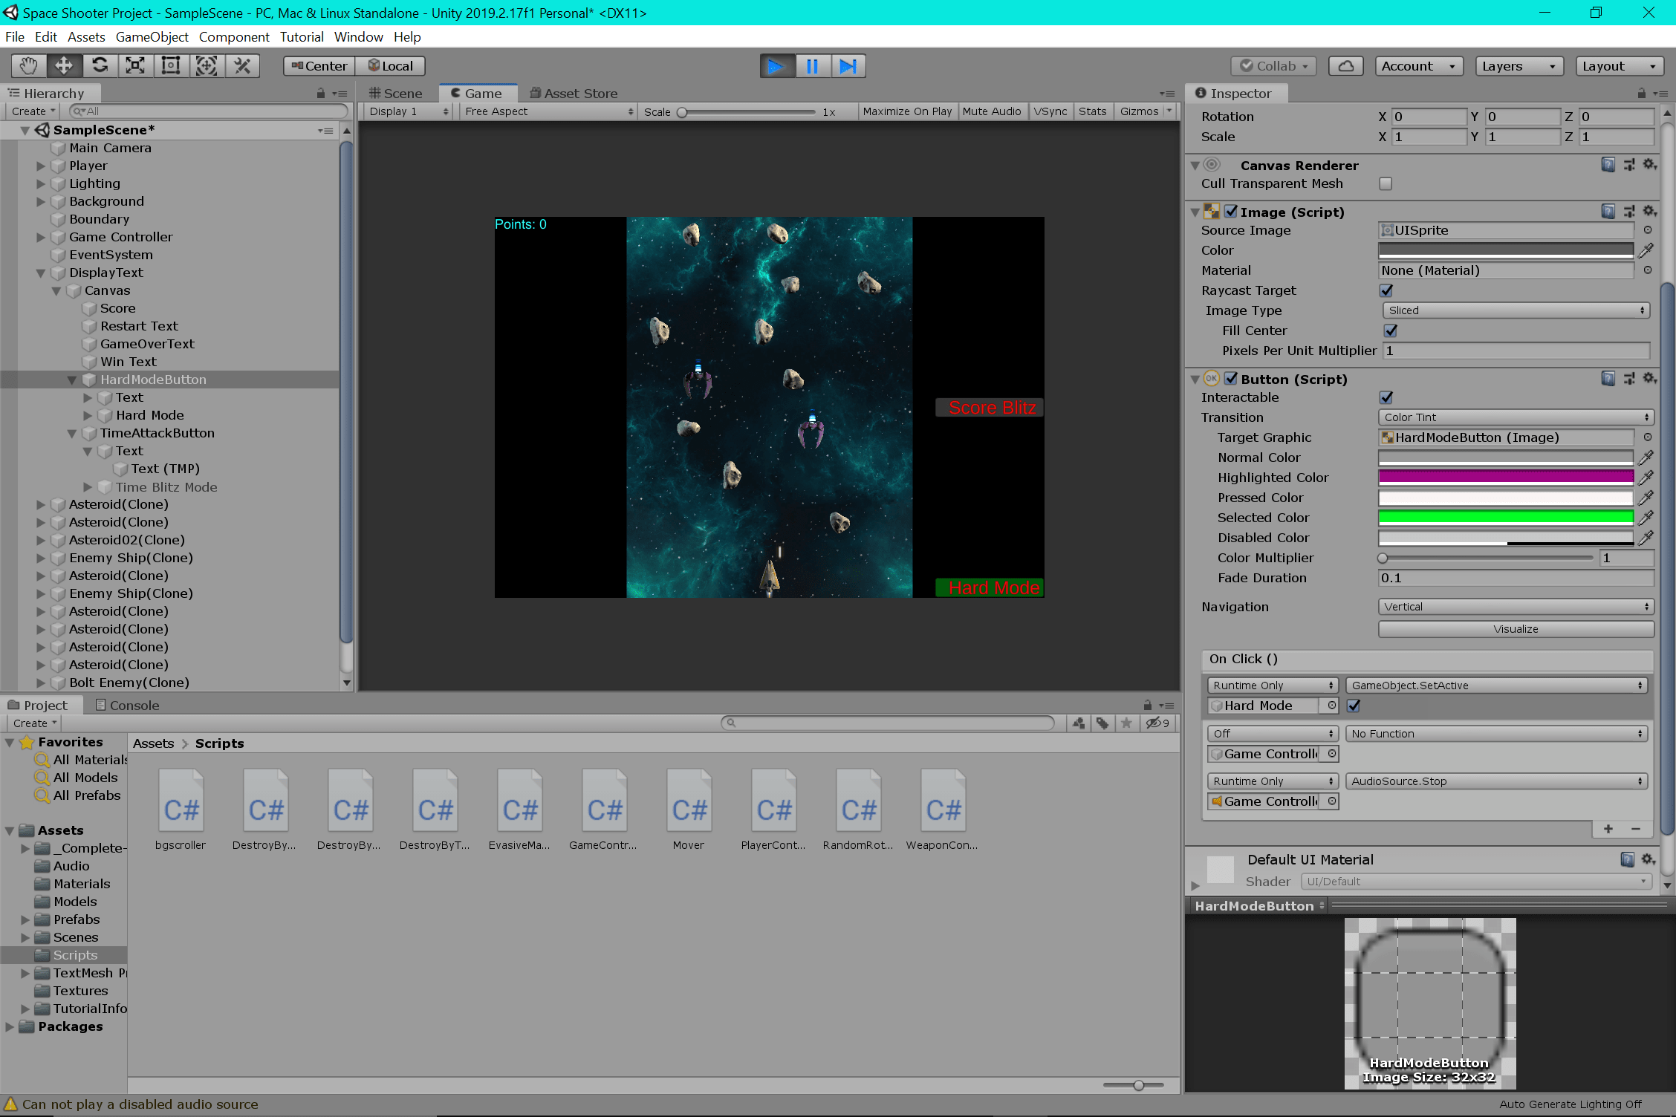
Task: Switch to the Console tab
Action: 128,706
